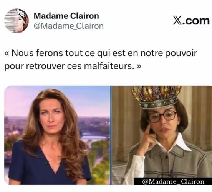Screen dimensions: 212x192
Task: Open left photo of woman in navy dress
Action: pos(57,135)
